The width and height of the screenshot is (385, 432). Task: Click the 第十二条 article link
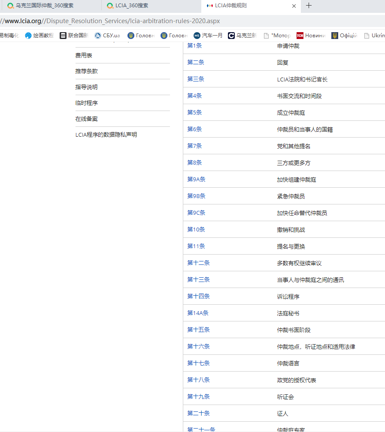pyautogui.click(x=198, y=263)
